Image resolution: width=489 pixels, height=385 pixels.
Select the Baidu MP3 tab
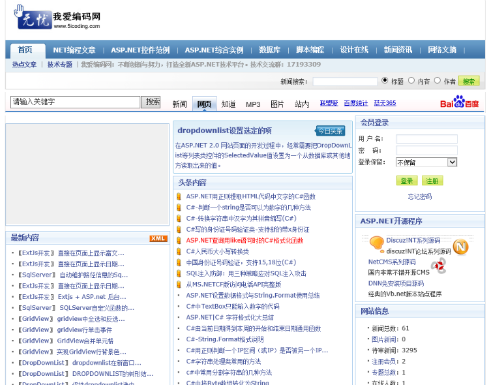(x=253, y=104)
